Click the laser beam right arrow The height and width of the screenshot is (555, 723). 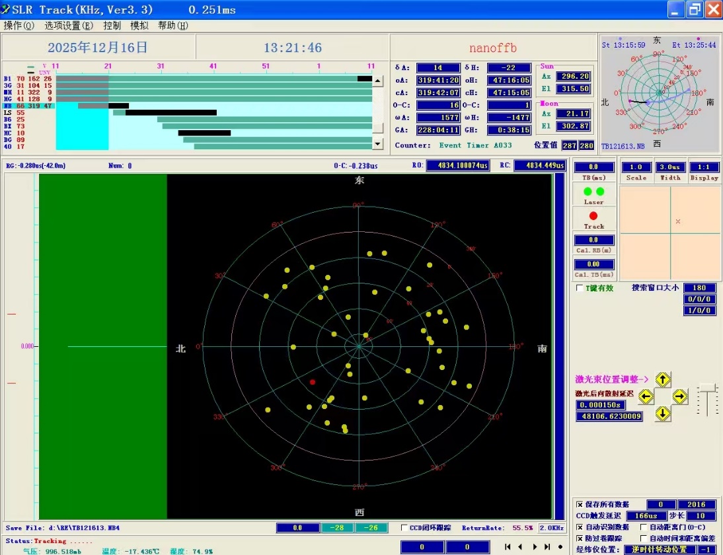[680, 396]
